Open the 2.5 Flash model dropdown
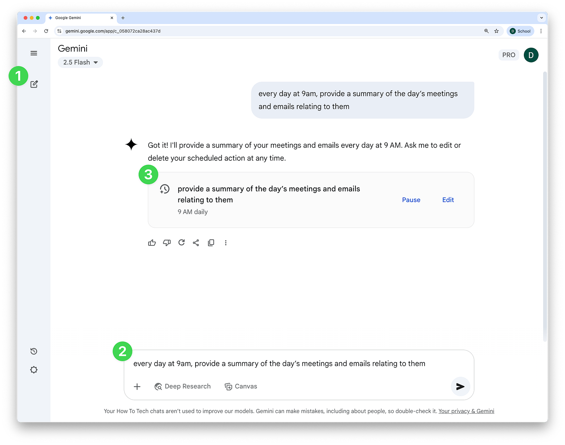565x445 pixels. (80, 62)
